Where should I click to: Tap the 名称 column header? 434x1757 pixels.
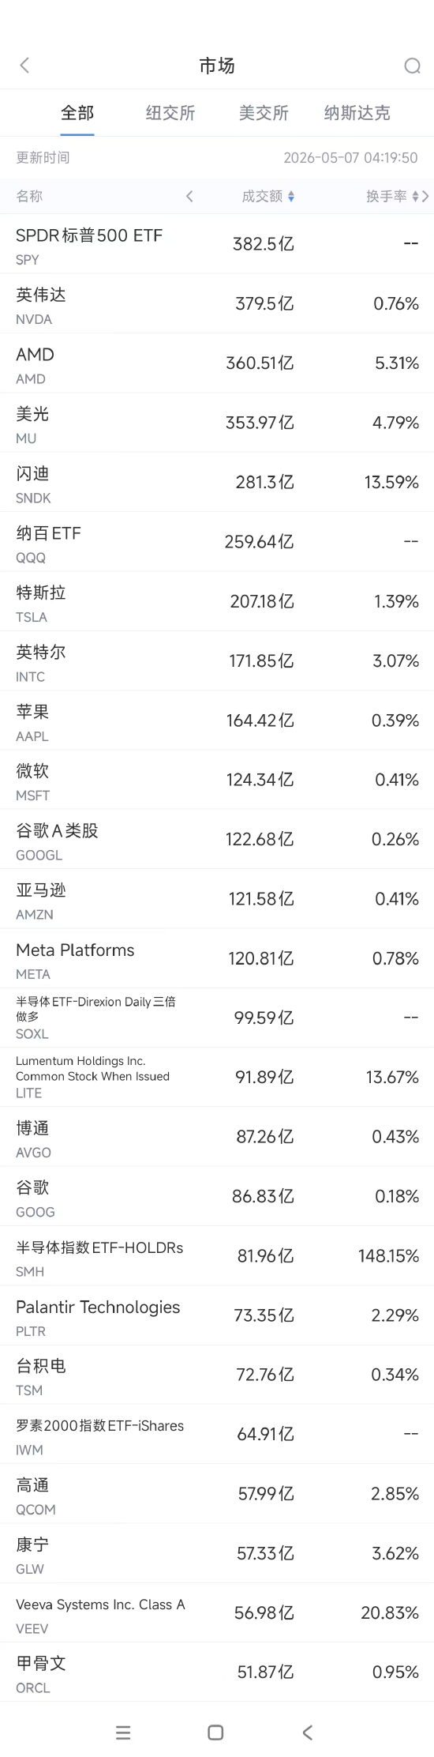tap(29, 197)
